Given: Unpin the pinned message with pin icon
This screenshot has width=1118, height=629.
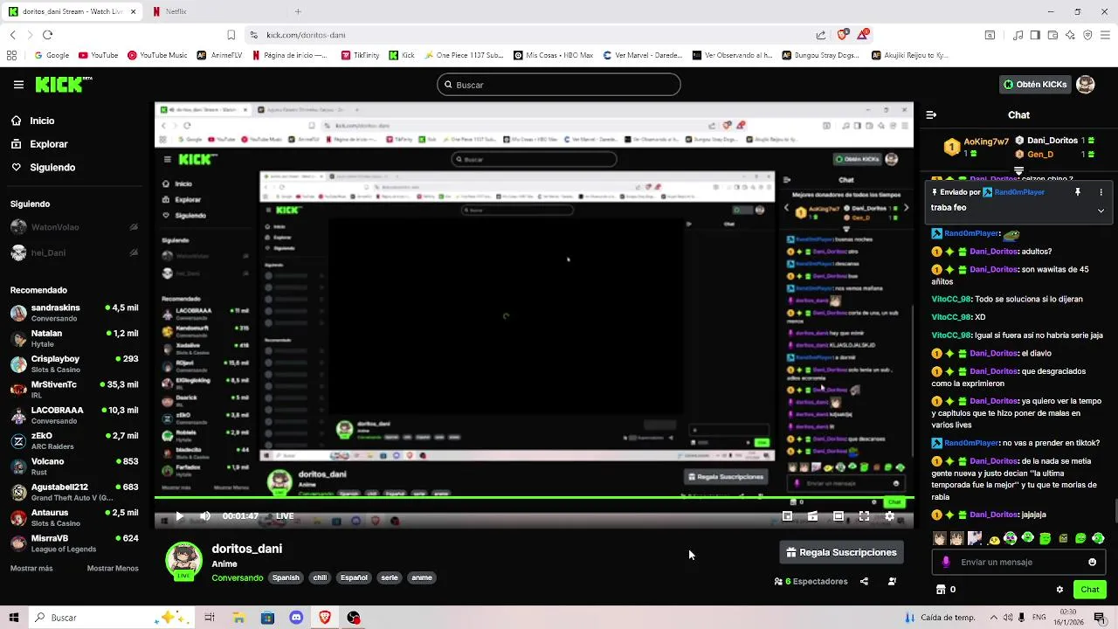Looking at the screenshot, I should click(x=1078, y=192).
